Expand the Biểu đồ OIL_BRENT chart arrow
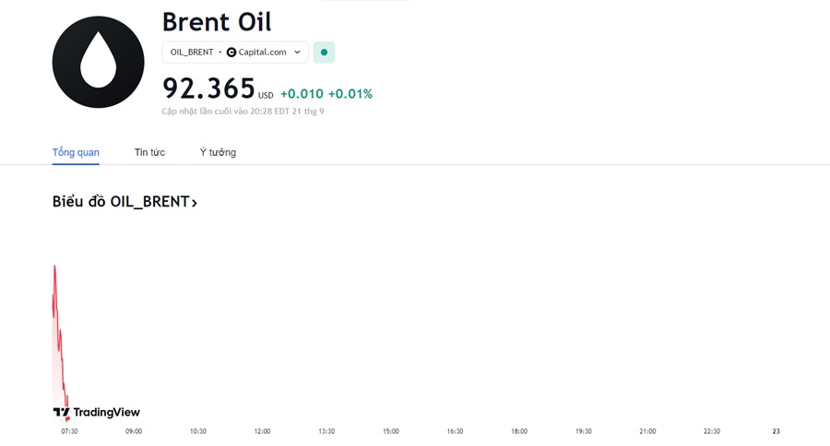This screenshot has height=446, width=830. point(195,203)
